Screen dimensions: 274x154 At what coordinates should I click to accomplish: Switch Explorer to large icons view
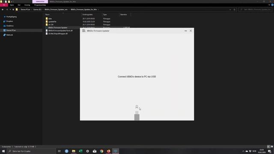coord(272,146)
